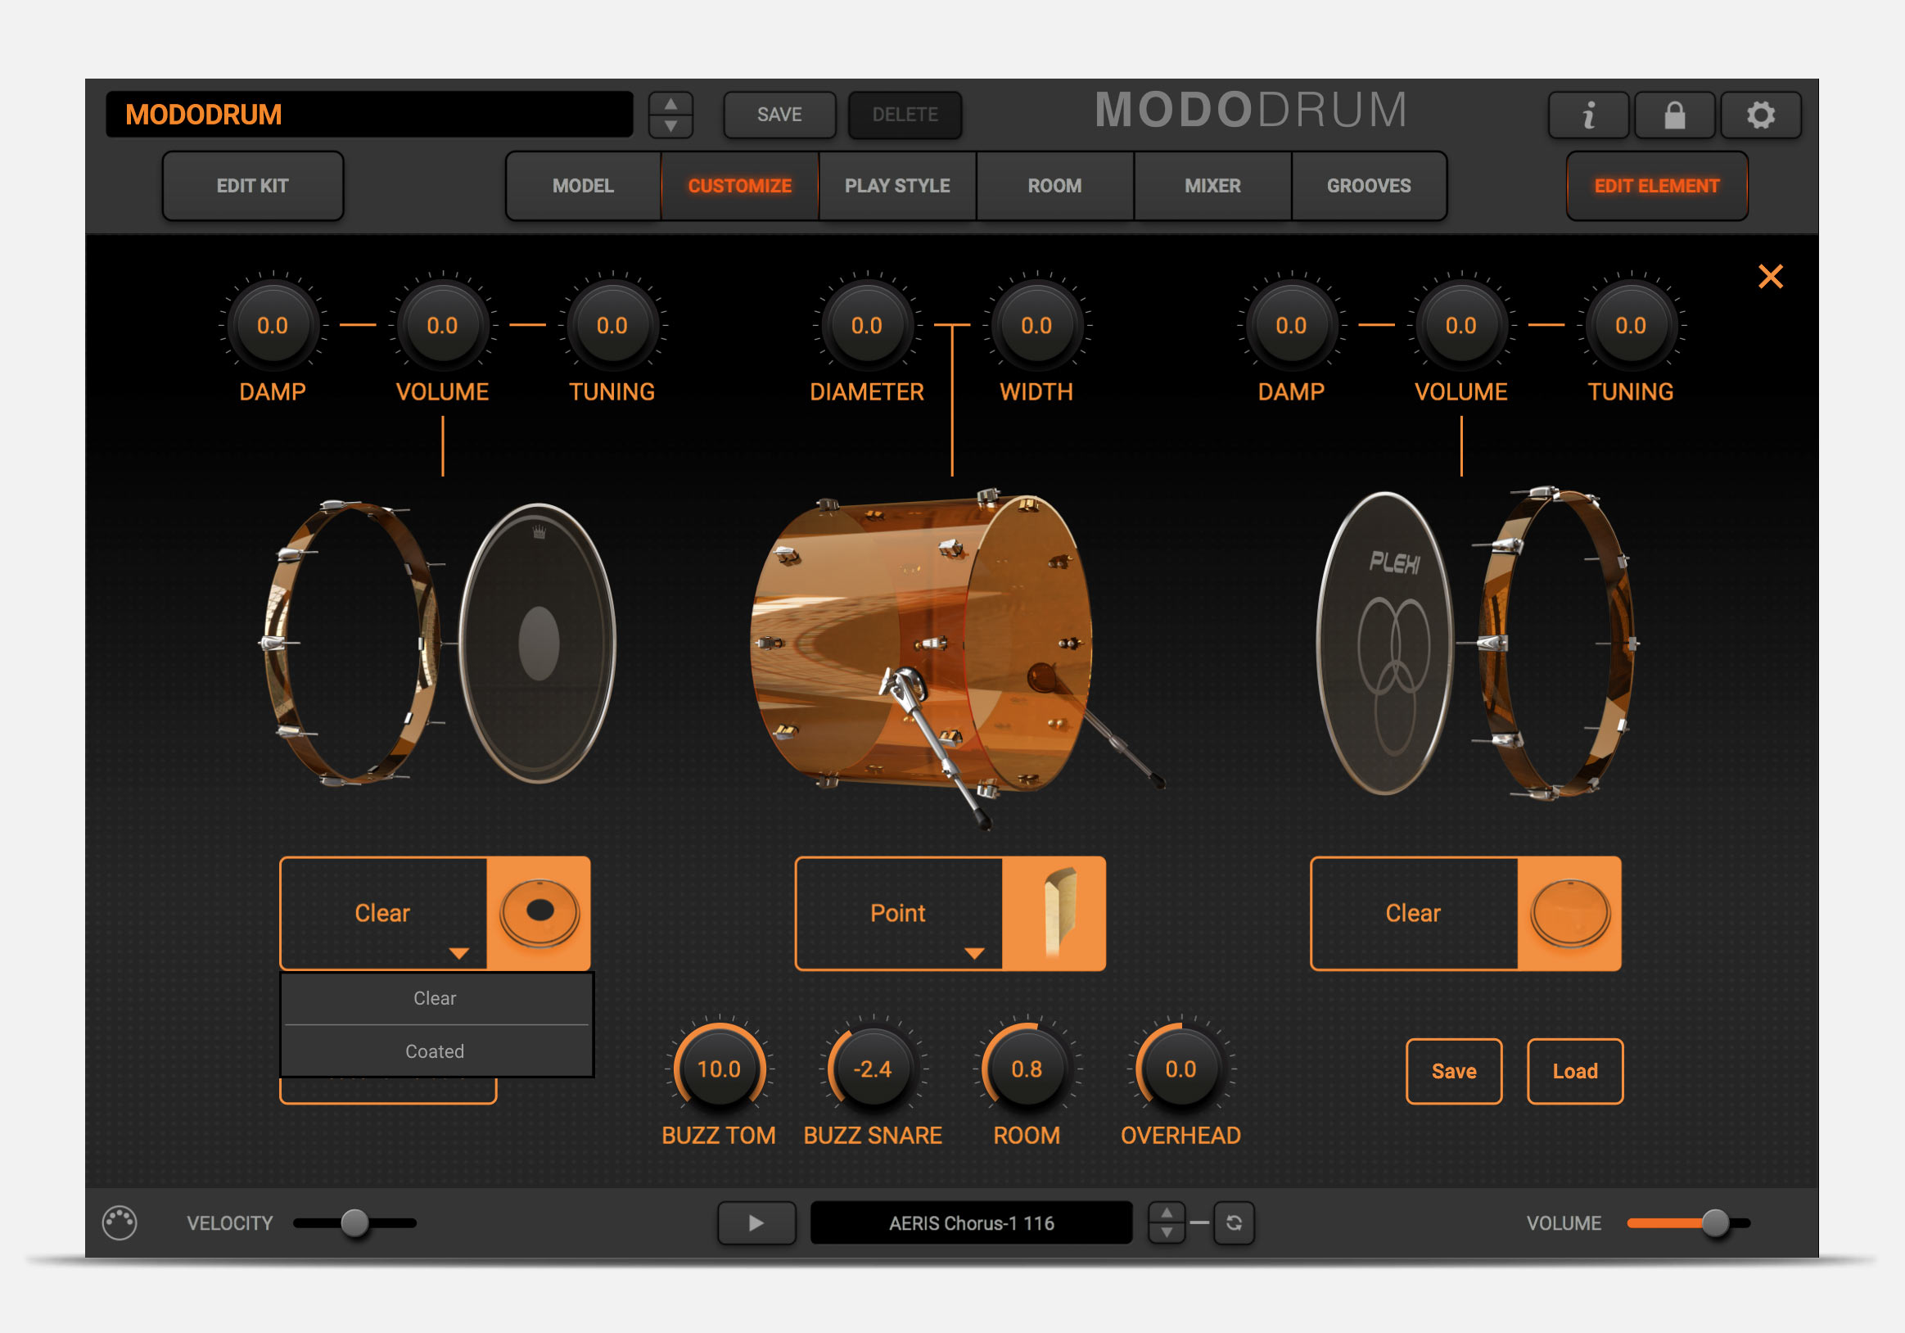
Task: Open settings via gear icon
Action: click(1760, 115)
